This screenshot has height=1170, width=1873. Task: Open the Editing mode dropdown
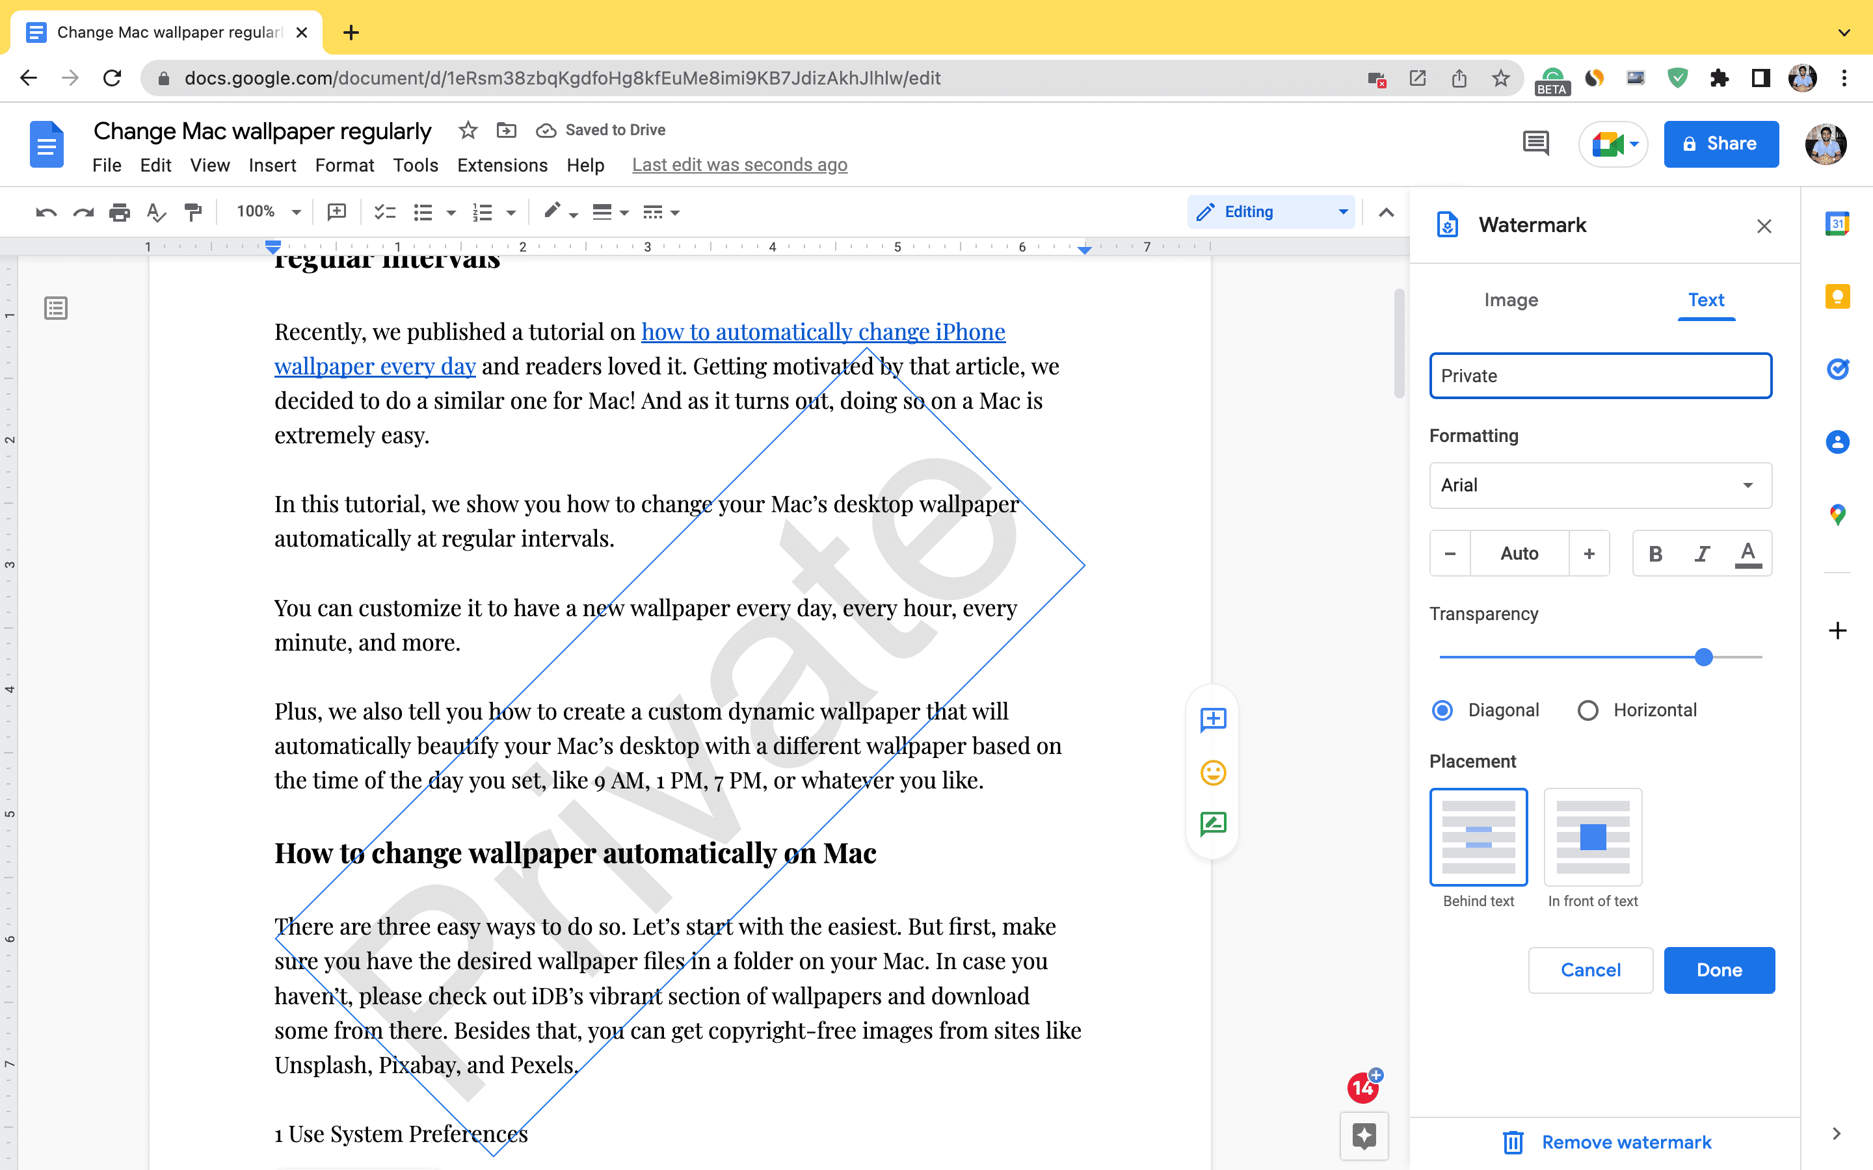[1271, 211]
